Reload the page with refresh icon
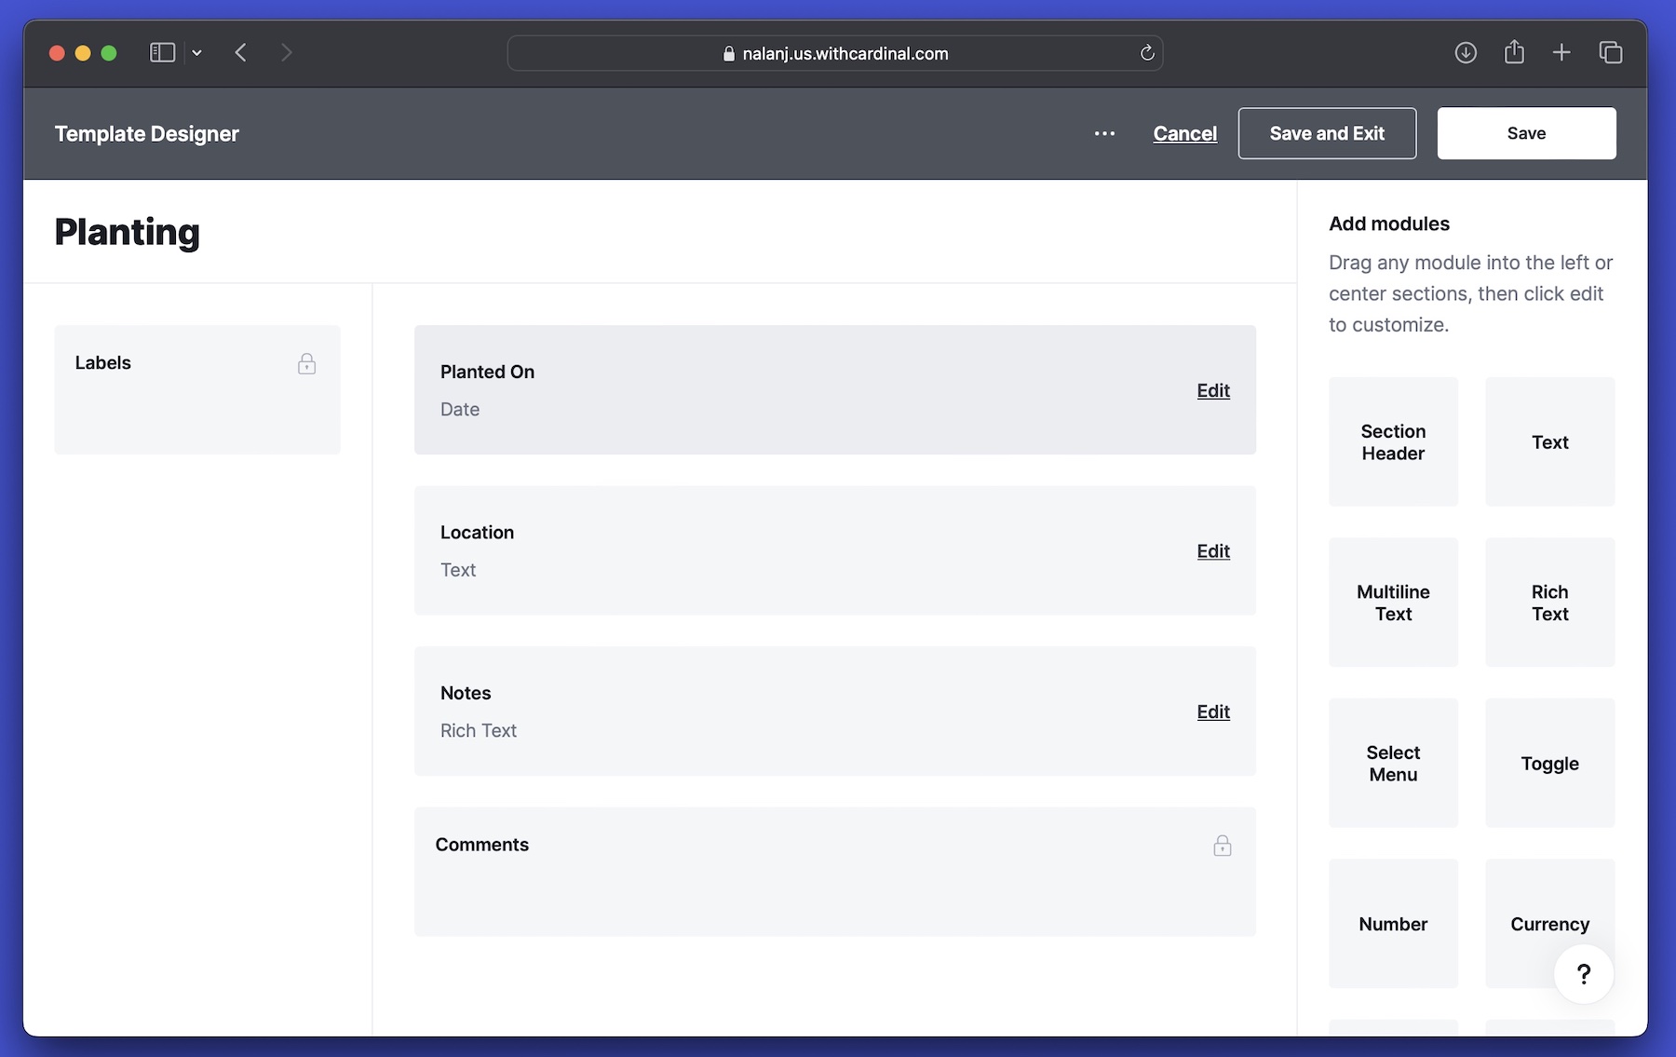This screenshot has width=1676, height=1057. 1147,53
